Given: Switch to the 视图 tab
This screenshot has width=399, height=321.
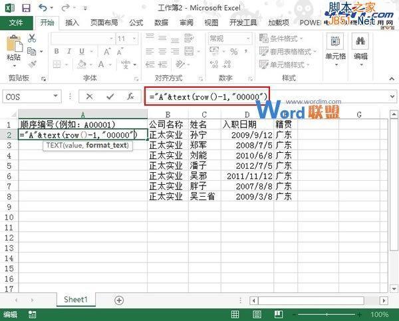Looking at the screenshot, I should click(x=211, y=23).
